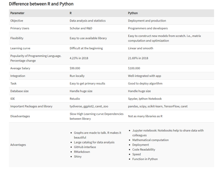Image resolution: width=219 pixels, height=169 pixels.
Task: Click the 'Difference between R and Python' heading
Action: tap(41, 4)
